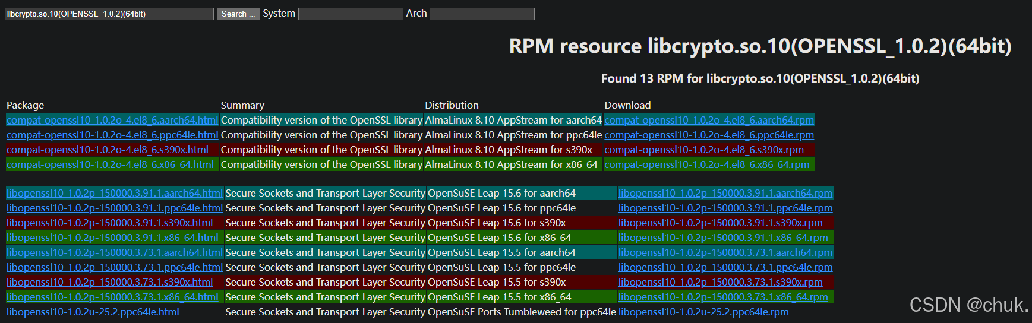Open libopenssl10-1.0.2p-150000.3.91.1.aarch64.html page
The image size is (1032, 323).
coord(115,193)
